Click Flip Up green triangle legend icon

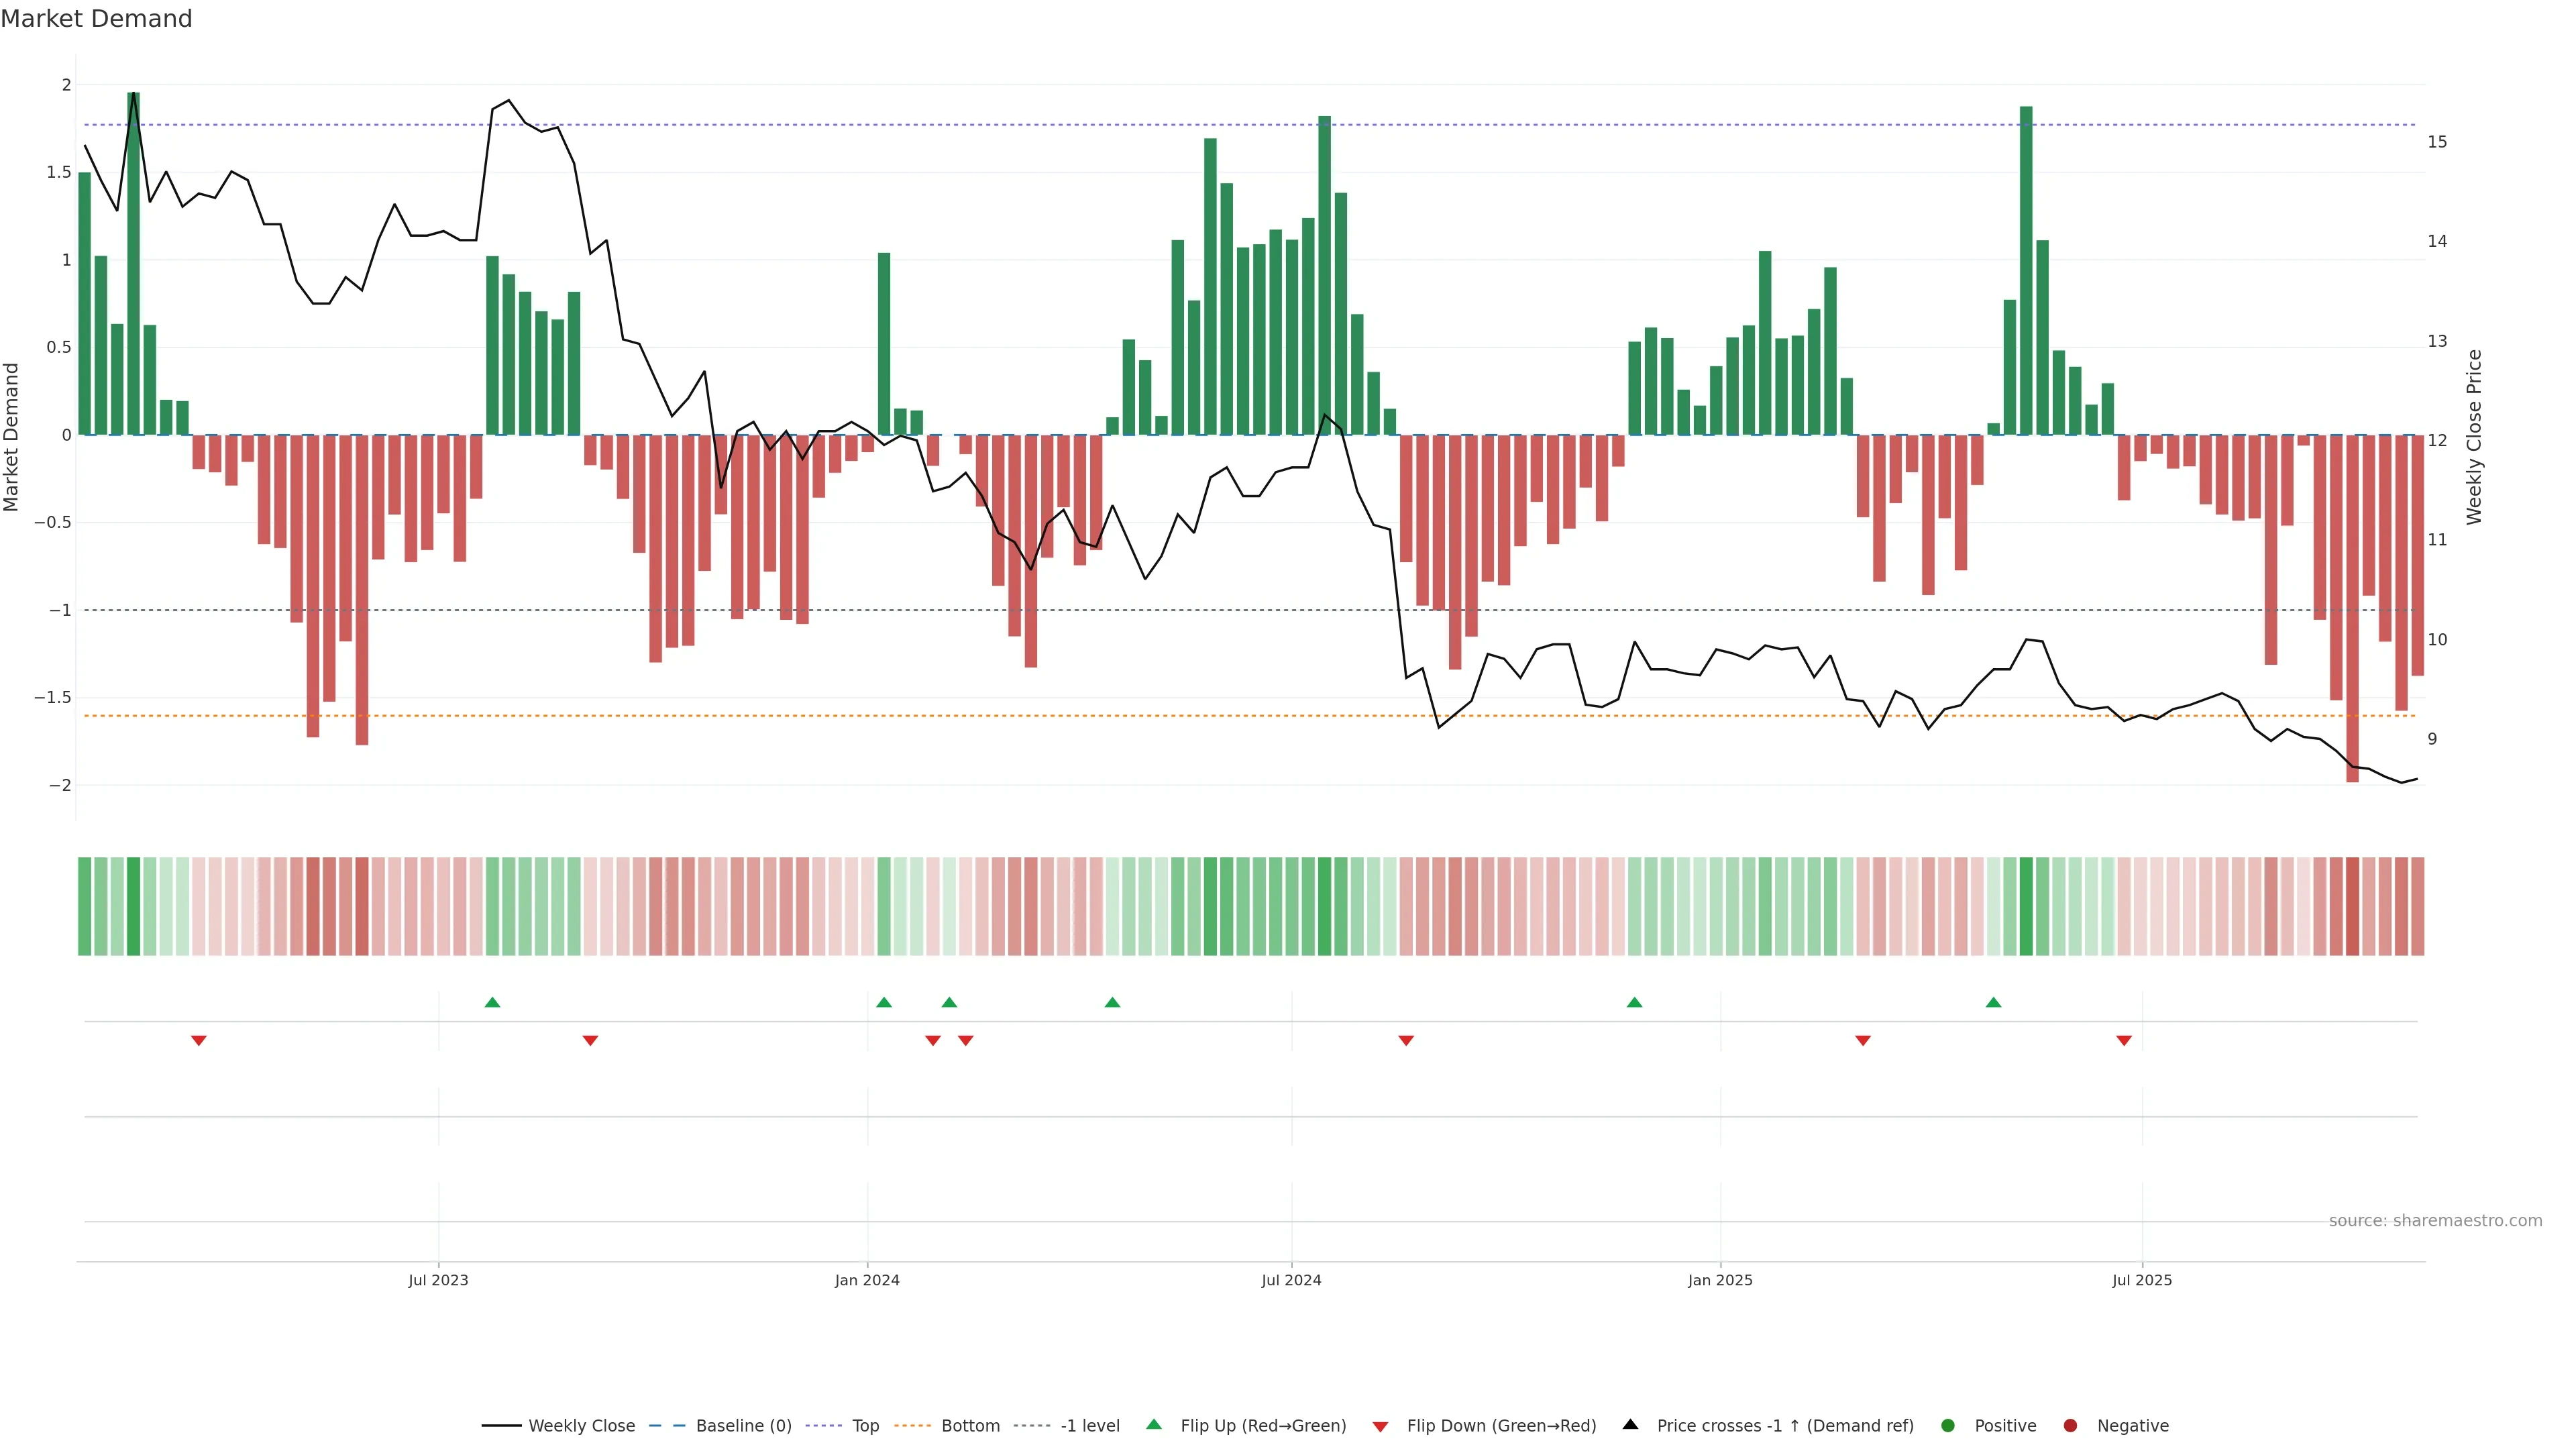pos(1154,1425)
